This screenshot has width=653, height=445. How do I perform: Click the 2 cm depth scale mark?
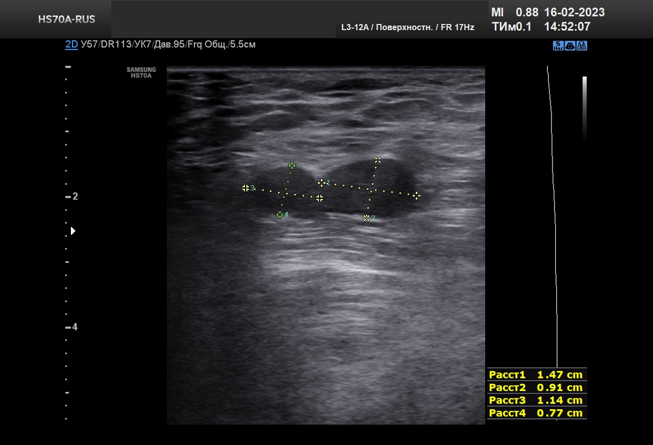[x=71, y=196]
